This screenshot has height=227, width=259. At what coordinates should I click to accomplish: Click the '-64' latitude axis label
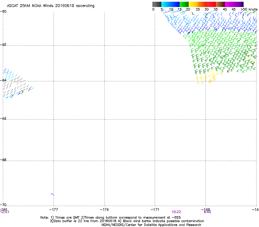point(3,80)
